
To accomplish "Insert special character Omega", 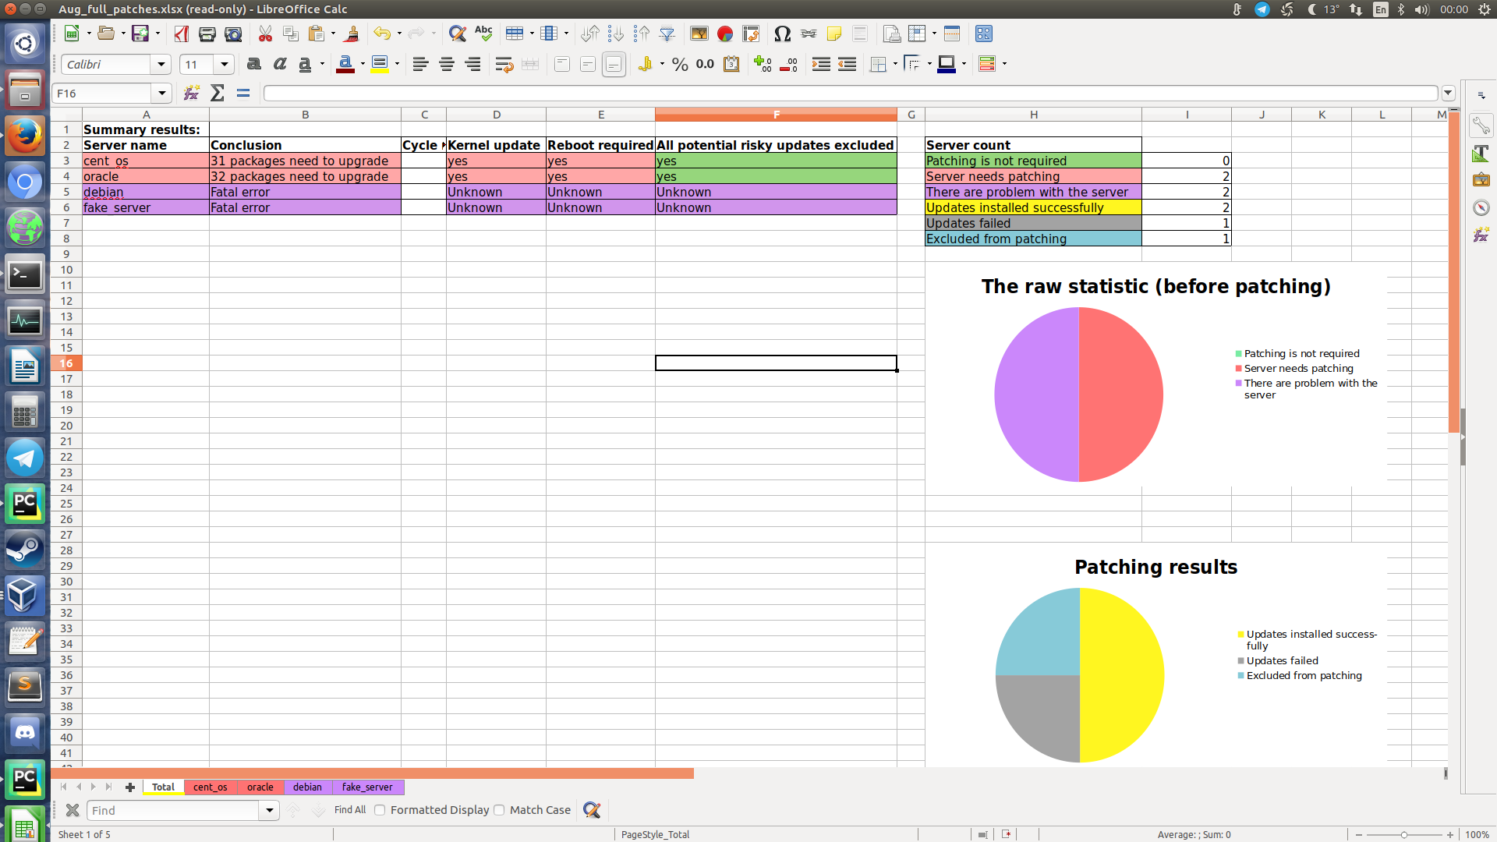I will click(x=782, y=34).
